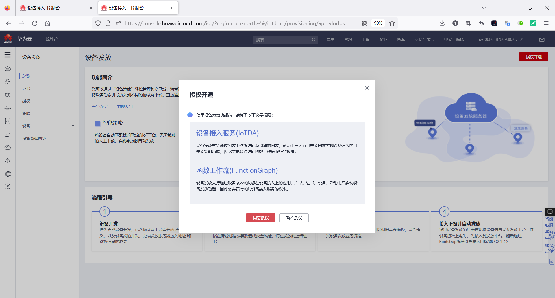555x298 pixels.
Task: Open the 中文 (简体) language selector
Action: [x=454, y=39]
